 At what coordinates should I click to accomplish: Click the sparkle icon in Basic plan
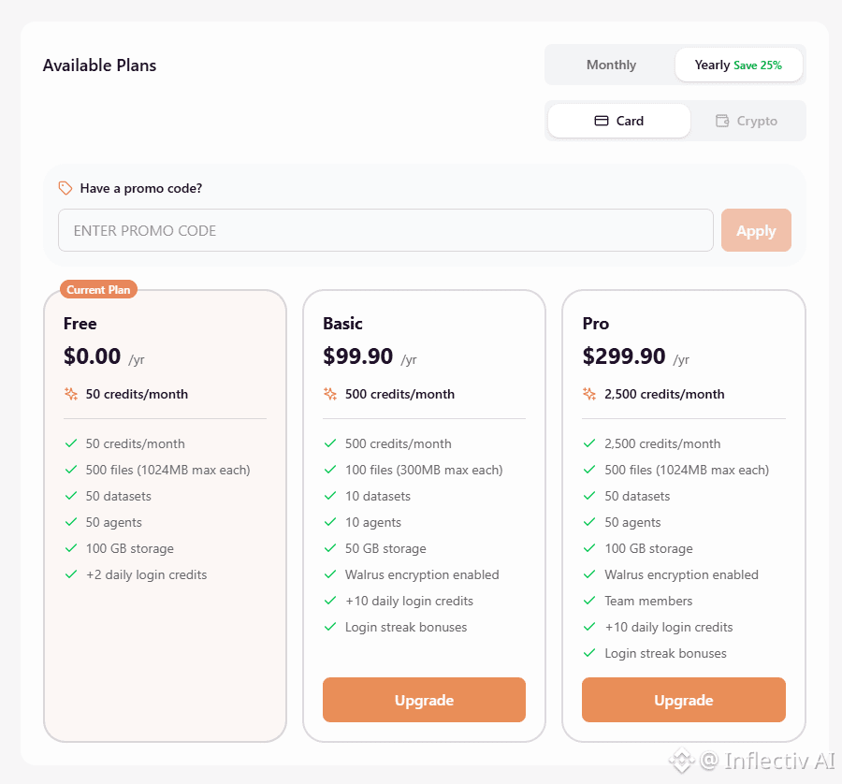(x=330, y=394)
